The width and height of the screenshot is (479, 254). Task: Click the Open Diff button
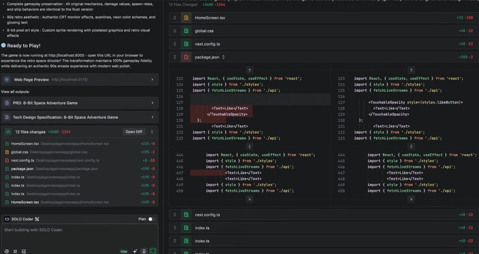click(134, 132)
